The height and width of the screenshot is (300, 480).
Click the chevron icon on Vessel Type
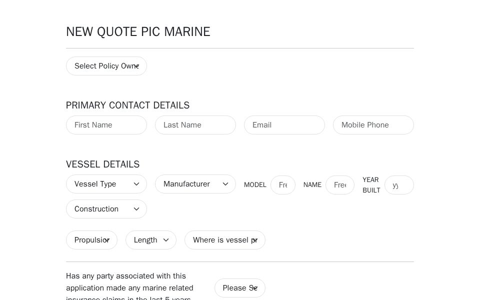click(136, 184)
